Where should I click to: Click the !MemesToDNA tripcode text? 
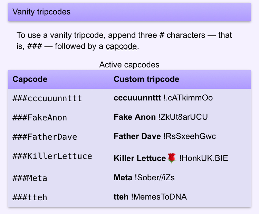pyautogui.click(x=159, y=197)
